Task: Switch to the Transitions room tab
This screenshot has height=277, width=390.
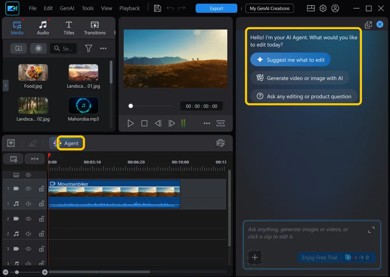Action: pos(95,28)
